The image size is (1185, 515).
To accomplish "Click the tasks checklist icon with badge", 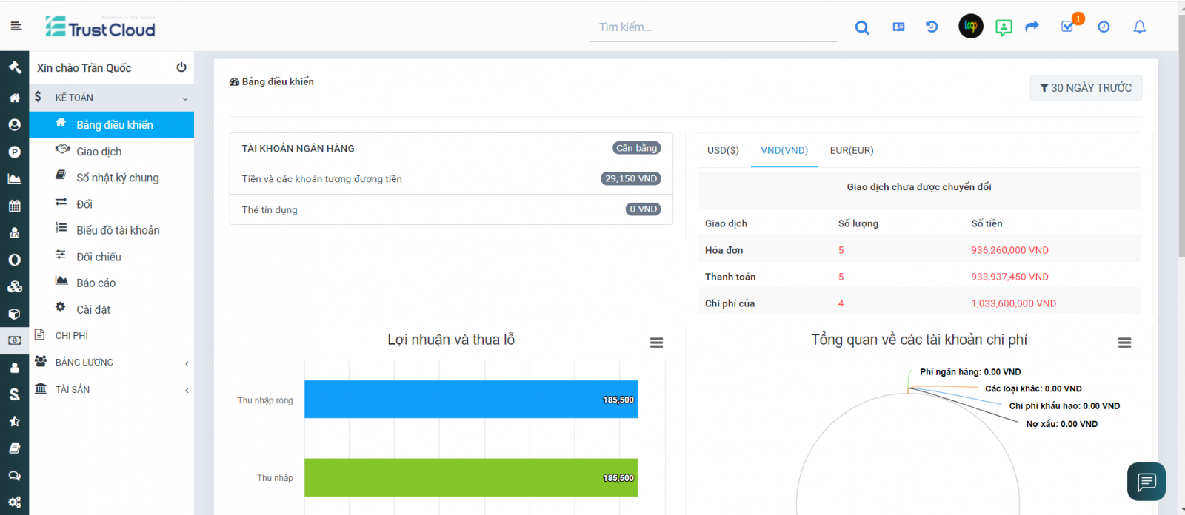I will (1067, 27).
